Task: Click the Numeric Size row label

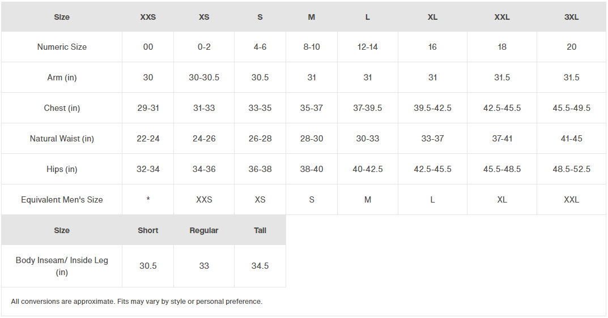Action: pyautogui.click(x=62, y=47)
